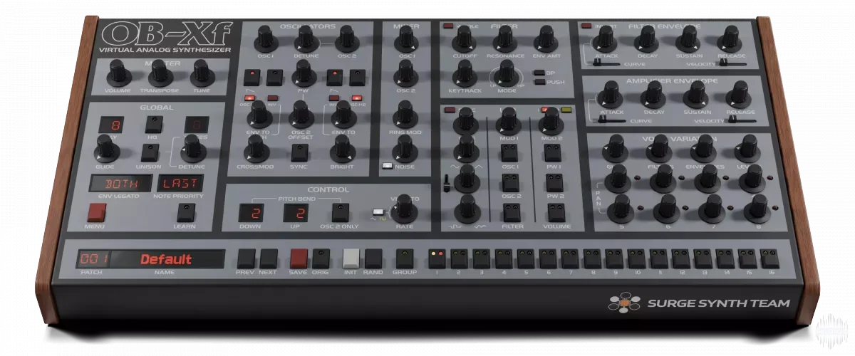Toggle LFO routing to OSC 1
Viewport: 855px width, 356px height.
click(509, 152)
